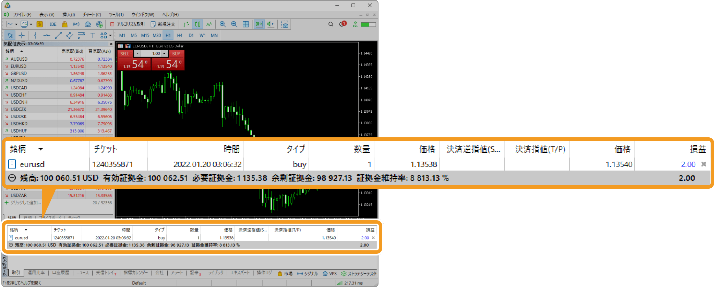This screenshot has height=287, width=720.
Task: Select the H4 timeframe
Action: (180, 35)
